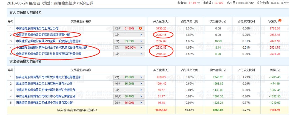Select sell amount 2745.26
Viewport: 296px width, 115px height.
tap(218, 77)
